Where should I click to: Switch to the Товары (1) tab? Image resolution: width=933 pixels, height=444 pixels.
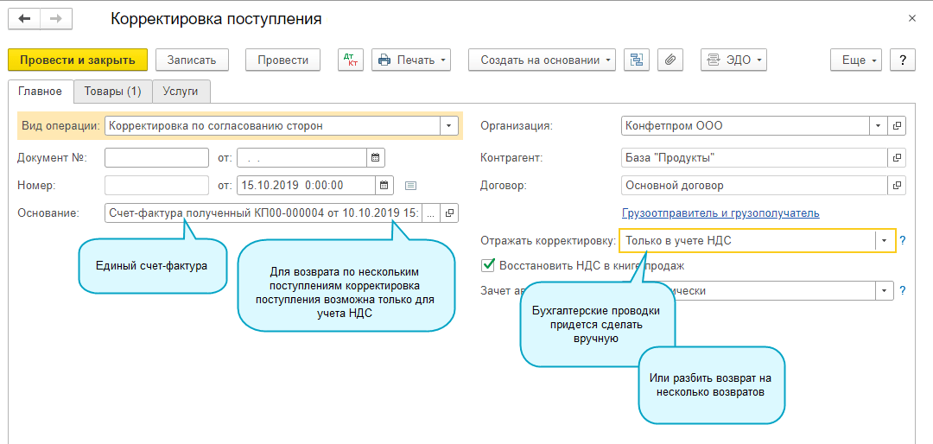coord(112,91)
